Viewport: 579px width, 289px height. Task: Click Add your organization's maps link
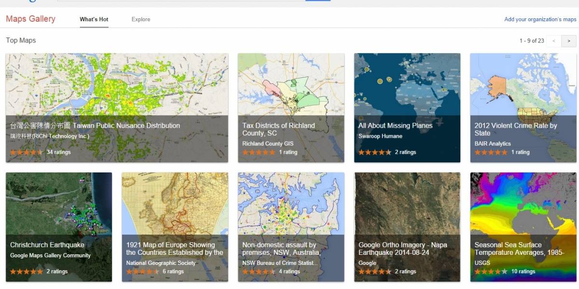point(540,19)
